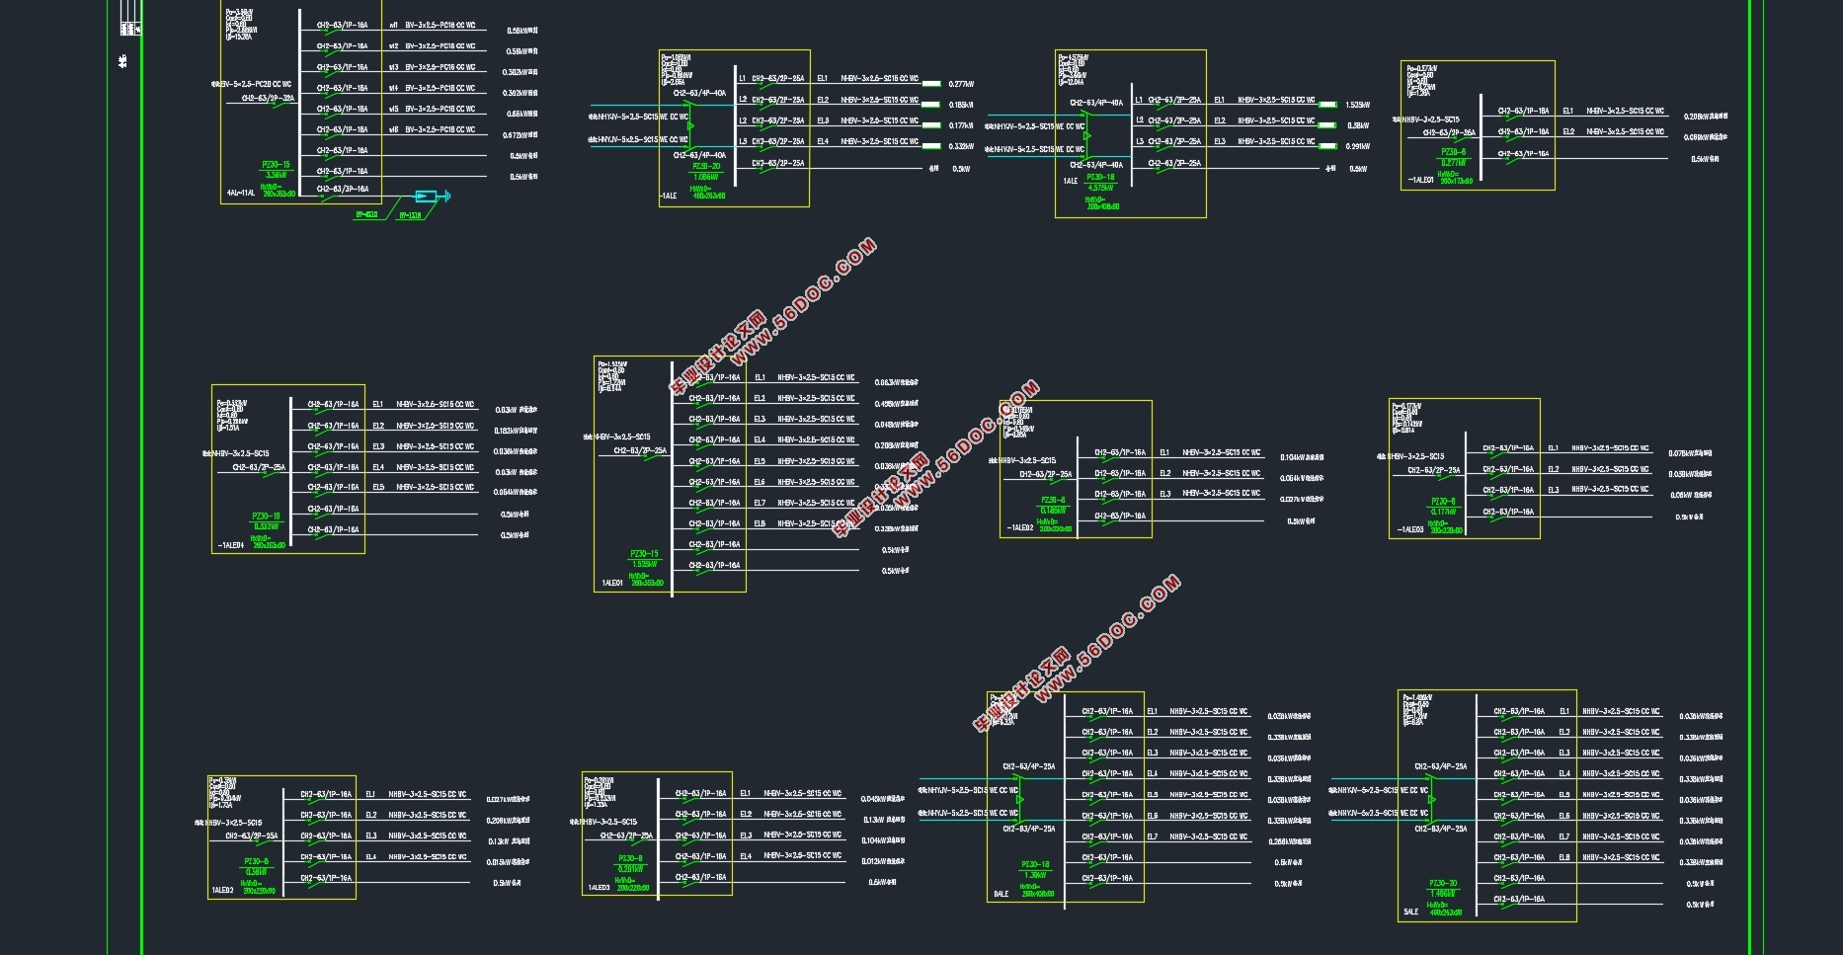Click the -1ALE01 panel name text
This screenshot has width=1843, height=955.
tap(1420, 181)
